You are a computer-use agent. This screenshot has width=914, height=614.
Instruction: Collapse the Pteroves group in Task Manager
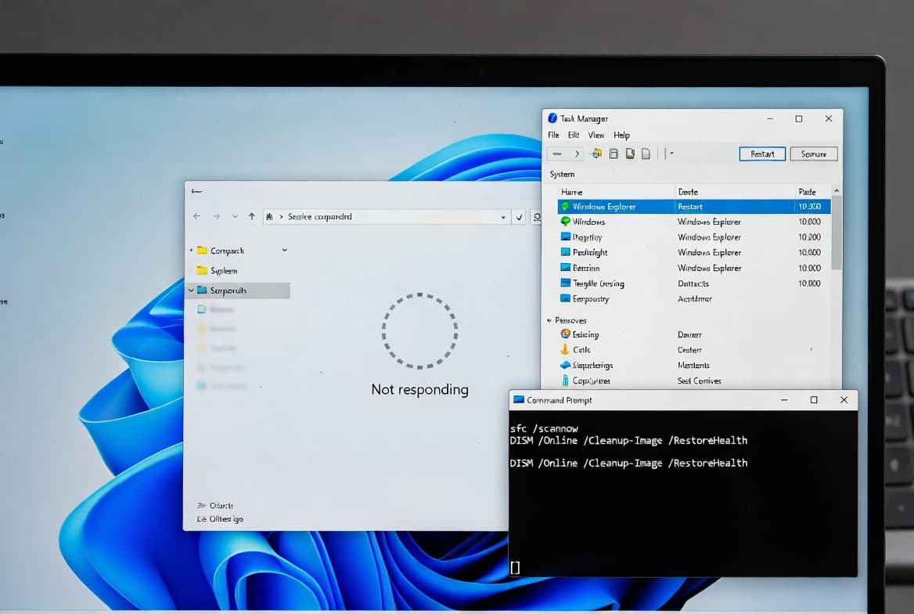coord(549,320)
